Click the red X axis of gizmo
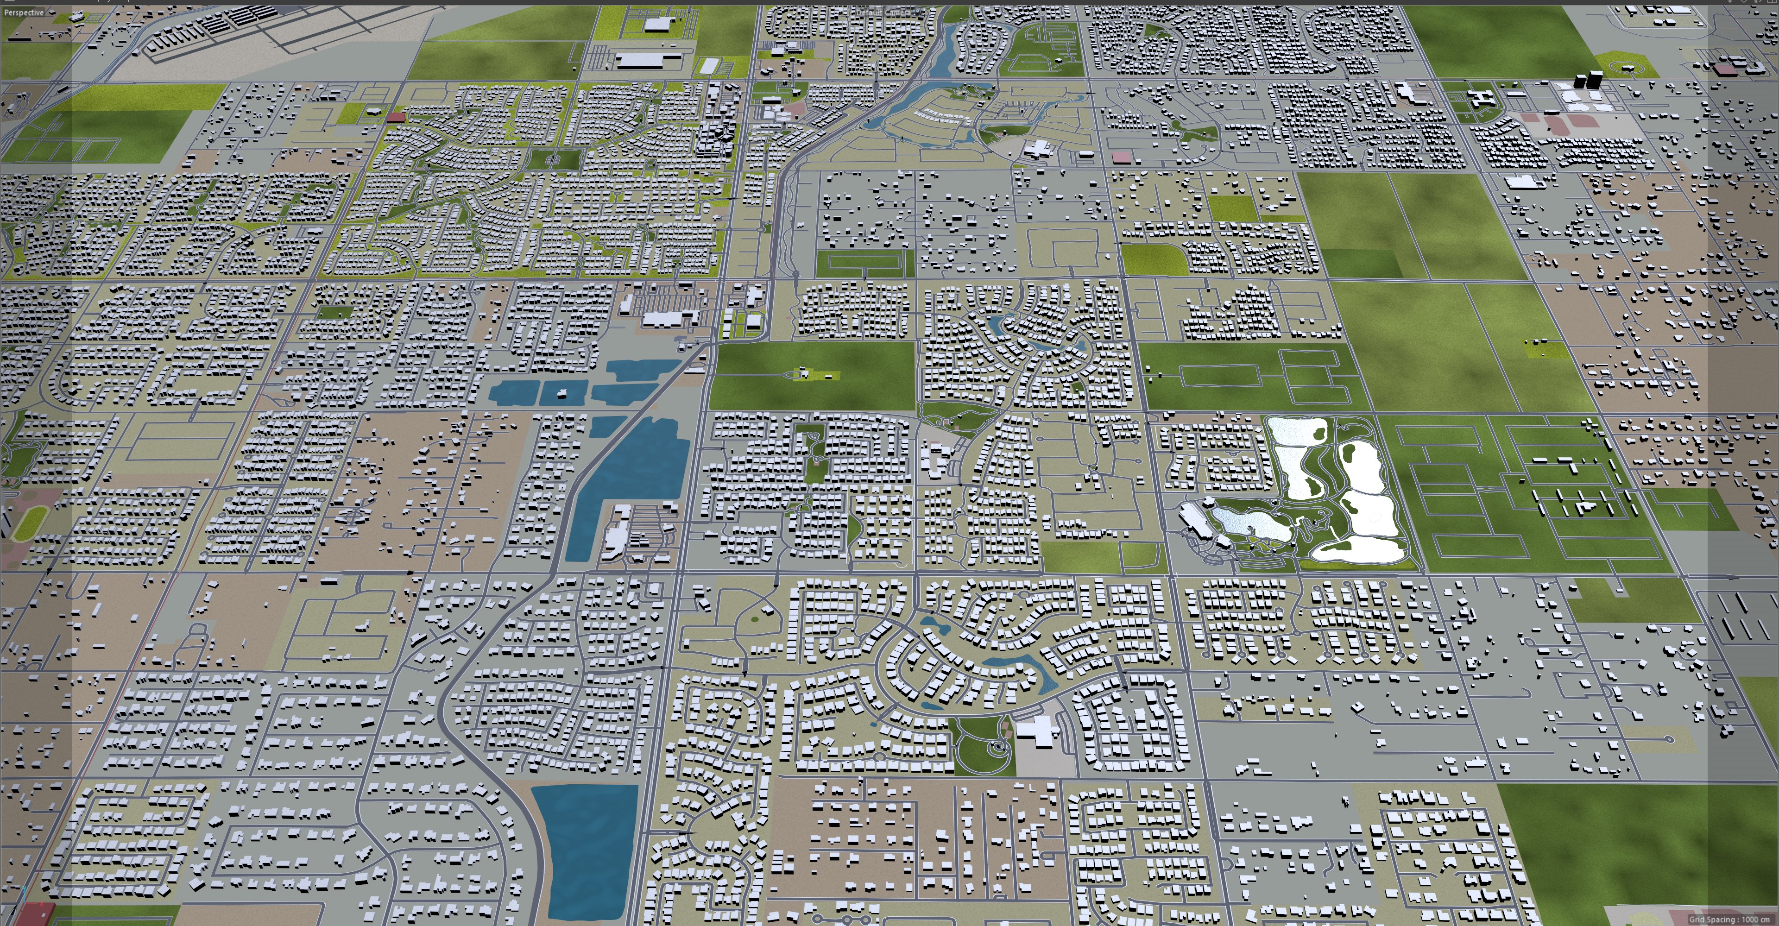Viewport: 1779px width, 926px height. [x=32, y=903]
